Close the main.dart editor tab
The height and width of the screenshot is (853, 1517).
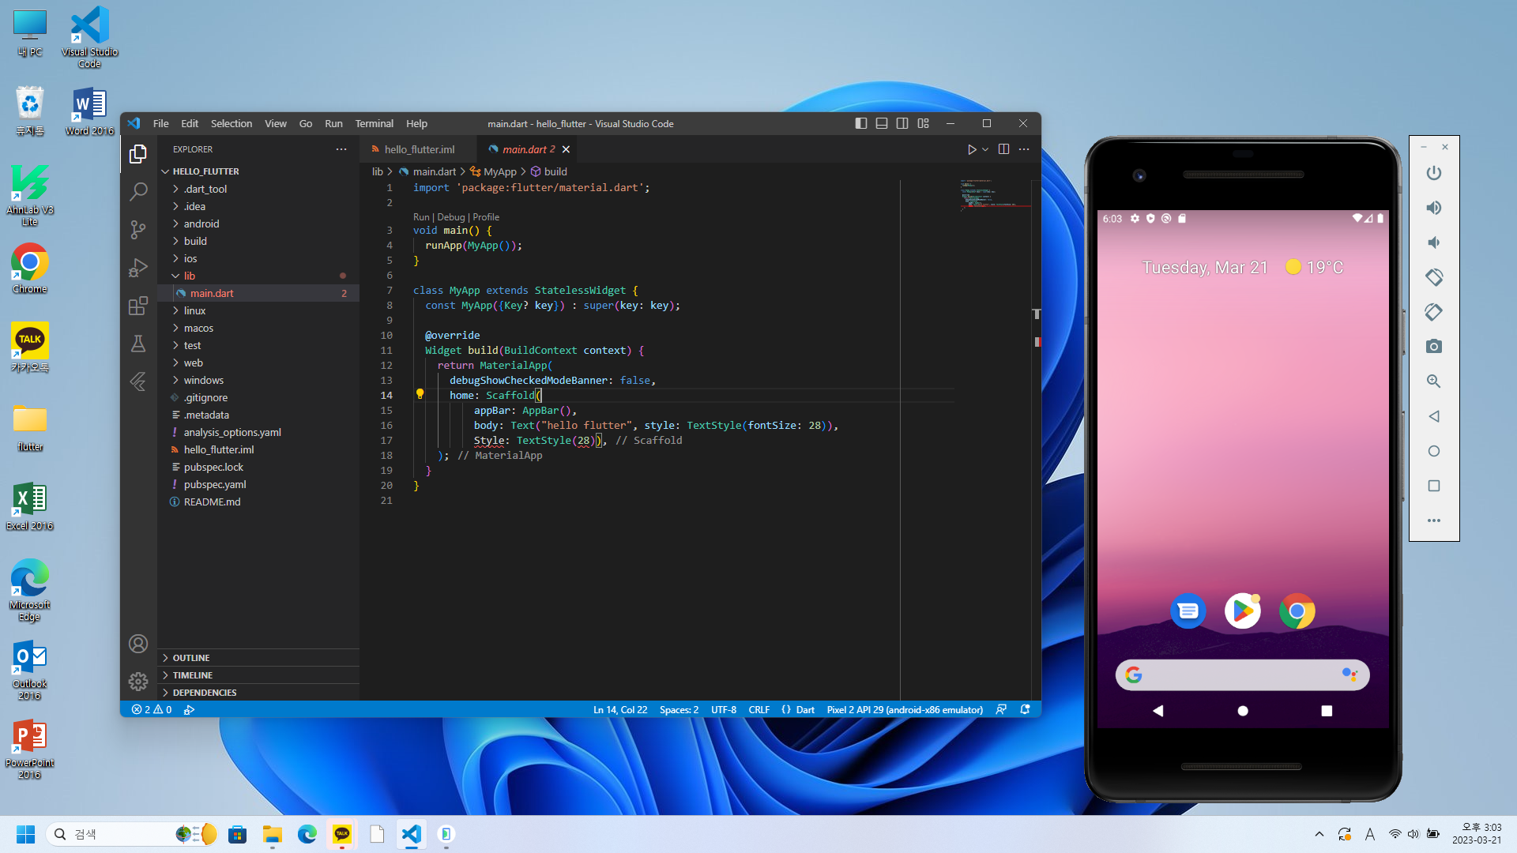[566, 149]
